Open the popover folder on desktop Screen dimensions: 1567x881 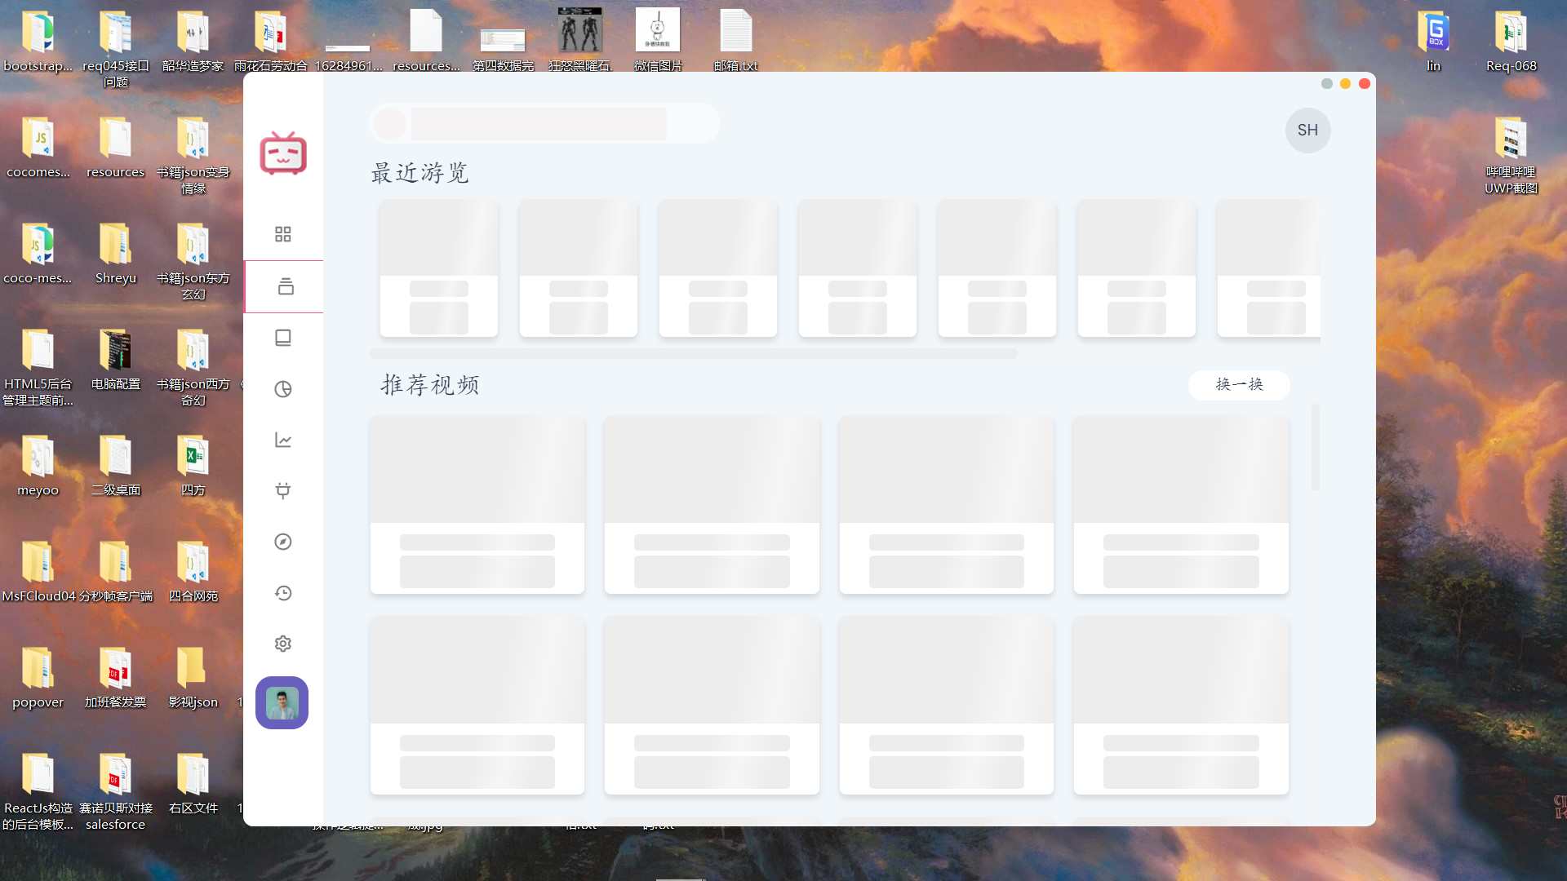click(38, 677)
